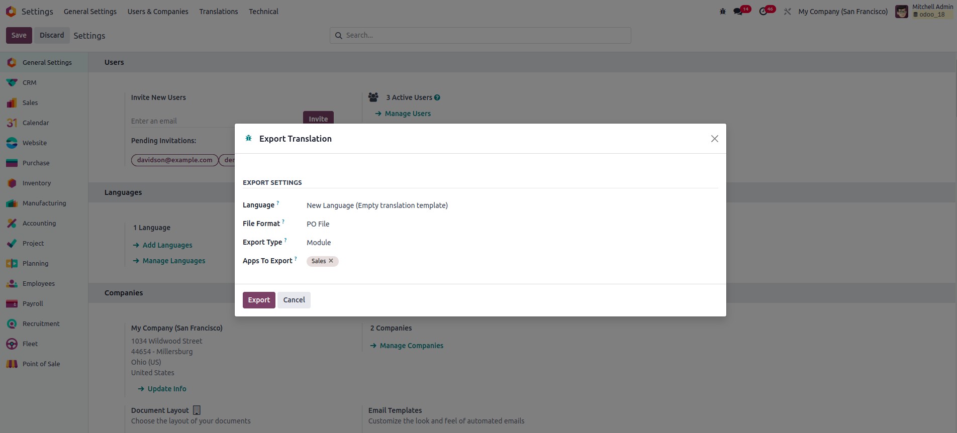
Task: Click the debug bug icon in top bar
Action: pyautogui.click(x=723, y=12)
